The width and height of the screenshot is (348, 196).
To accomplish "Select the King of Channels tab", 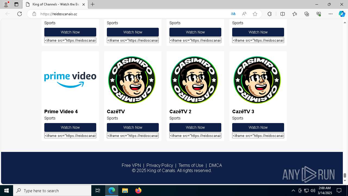I will coord(55,4).
